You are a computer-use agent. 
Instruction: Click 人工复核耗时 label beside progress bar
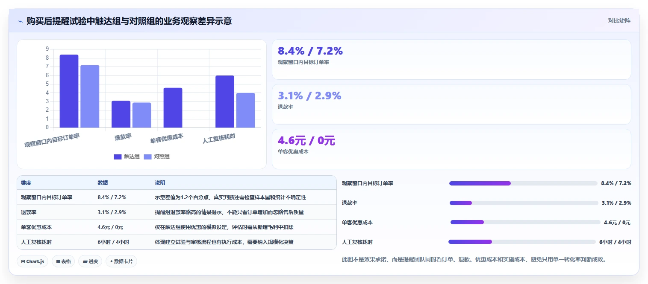click(357, 242)
